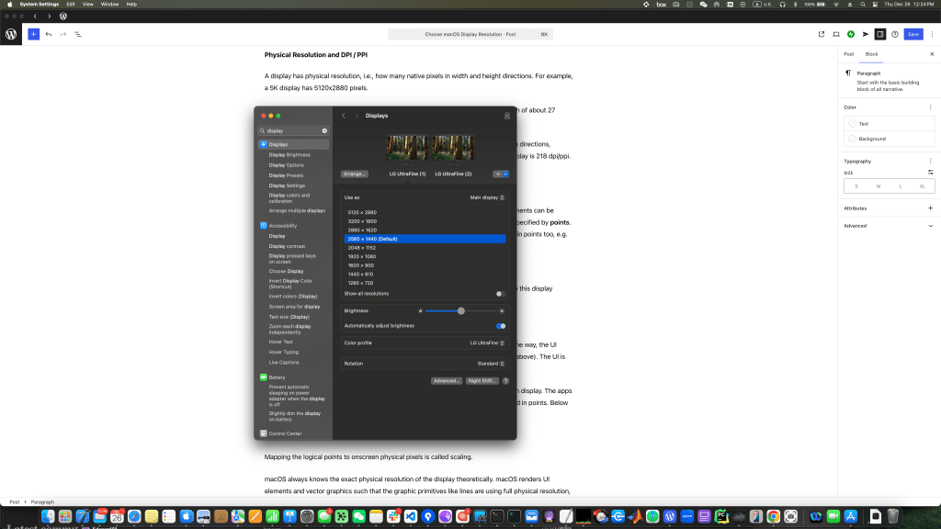Undo the last edit in the editor
Image resolution: width=941 pixels, height=529 pixels.
point(49,34)
